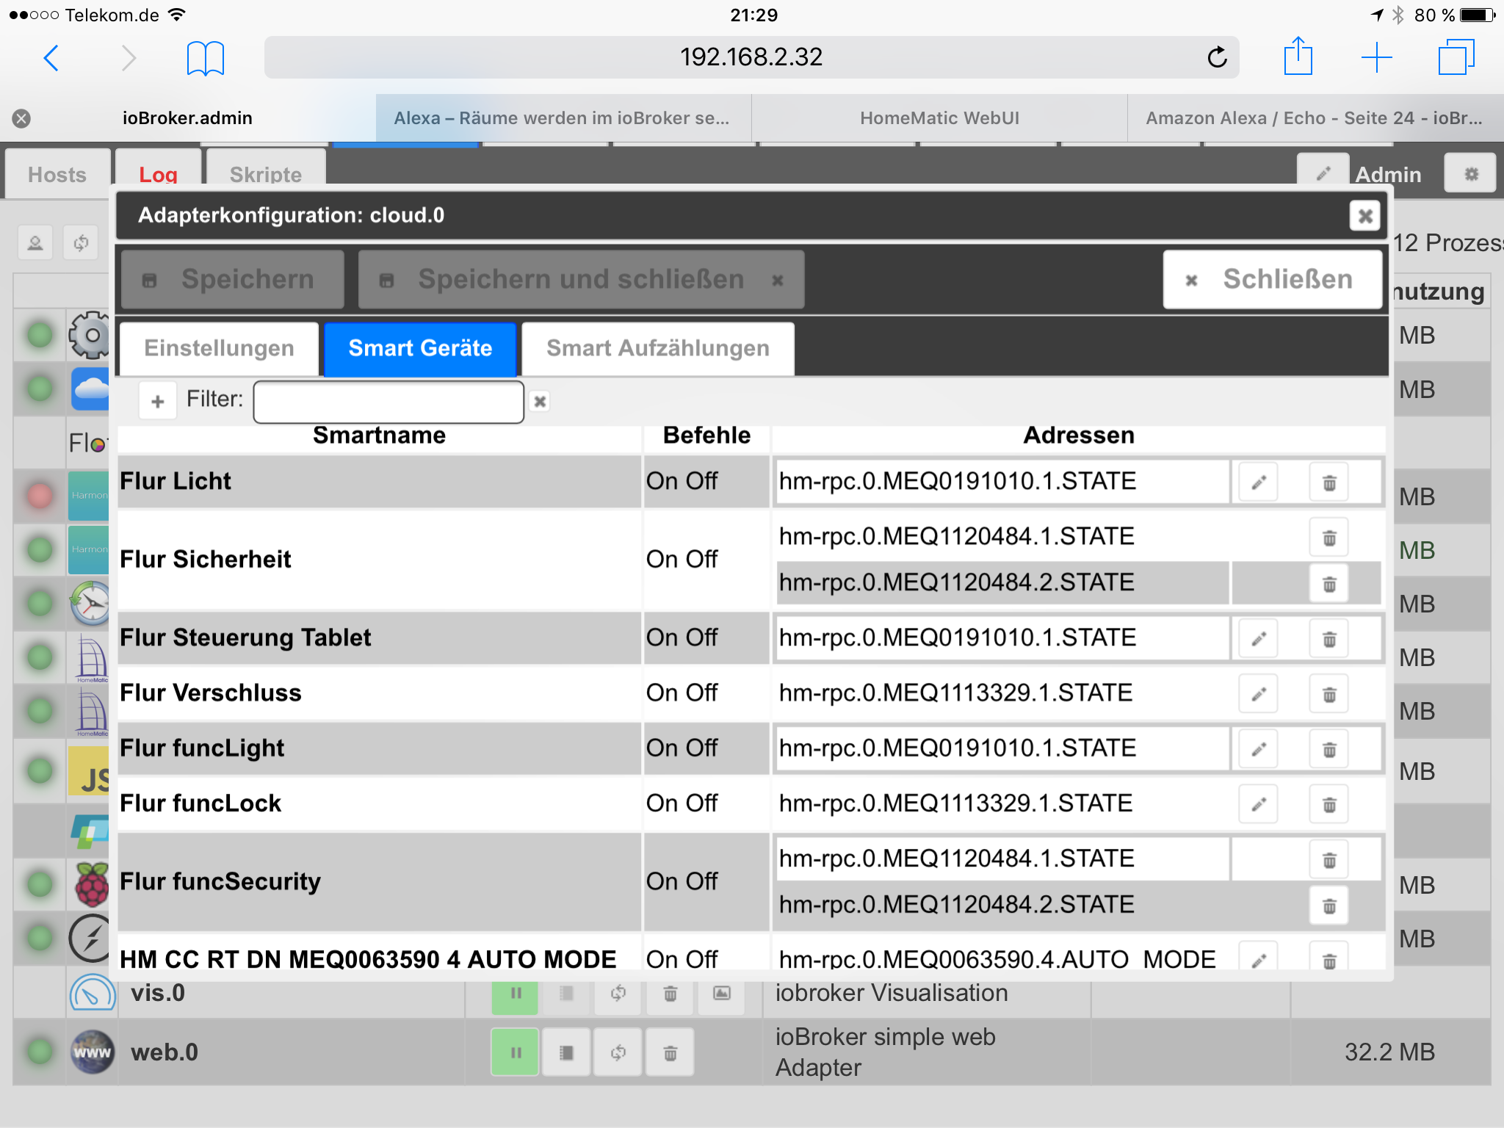Switch to HomeMatic WebUI browser tab

[939, 118]
